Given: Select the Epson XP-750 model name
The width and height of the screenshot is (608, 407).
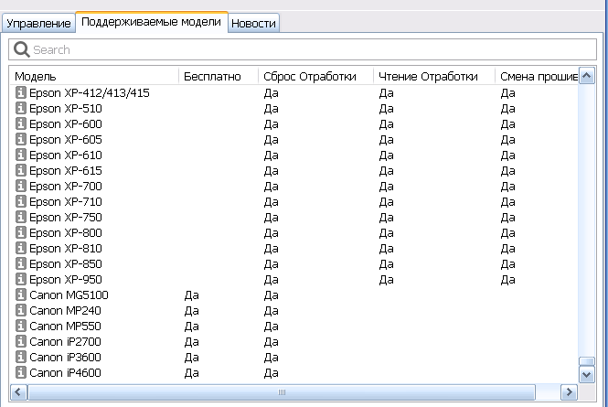Looking at the screenshot, I should tap(66, 217).
